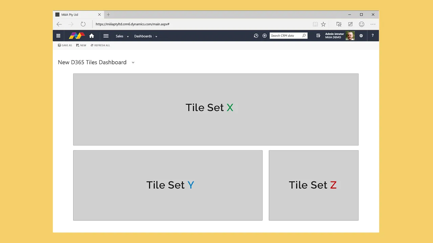Expand the Sales area dropdown chevron
The width and height of the screenshot is (433, 243).
pyautogui.click(x=128, y=36)
